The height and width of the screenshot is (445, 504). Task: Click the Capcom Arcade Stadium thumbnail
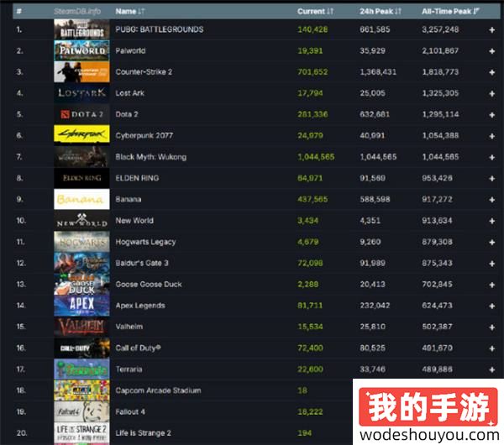pyautogui.click(x=81, y=390)
